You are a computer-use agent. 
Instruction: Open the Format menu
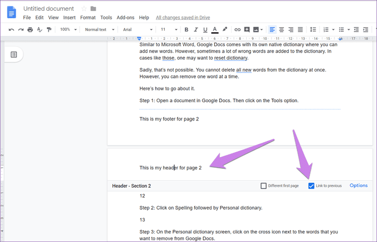(x=88, y=18)
